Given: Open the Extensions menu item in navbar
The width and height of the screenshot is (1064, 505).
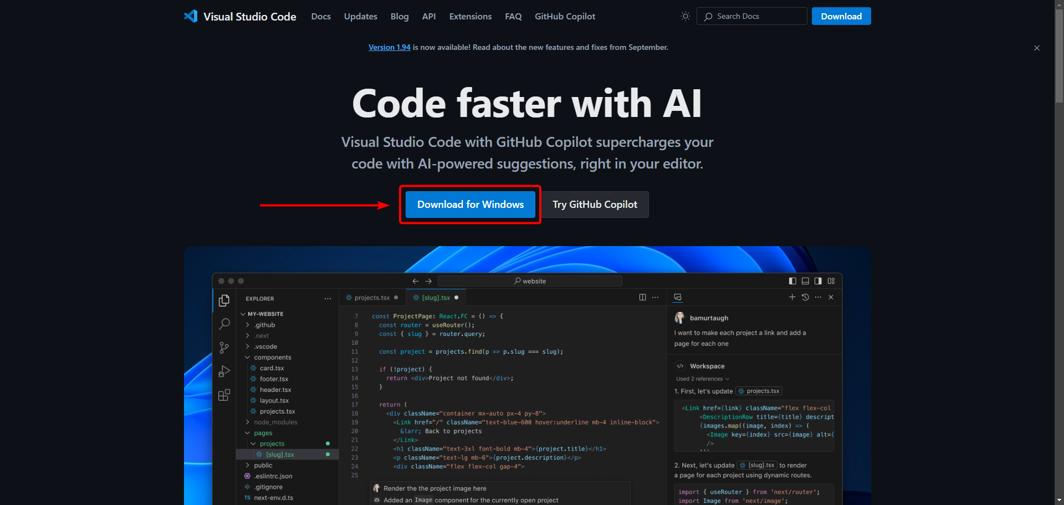Looking at the screenshot, I should pyautogui.click(x=470, y=17).
